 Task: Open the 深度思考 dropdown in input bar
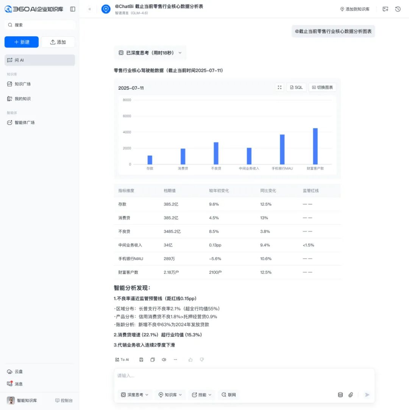[135, 395]
